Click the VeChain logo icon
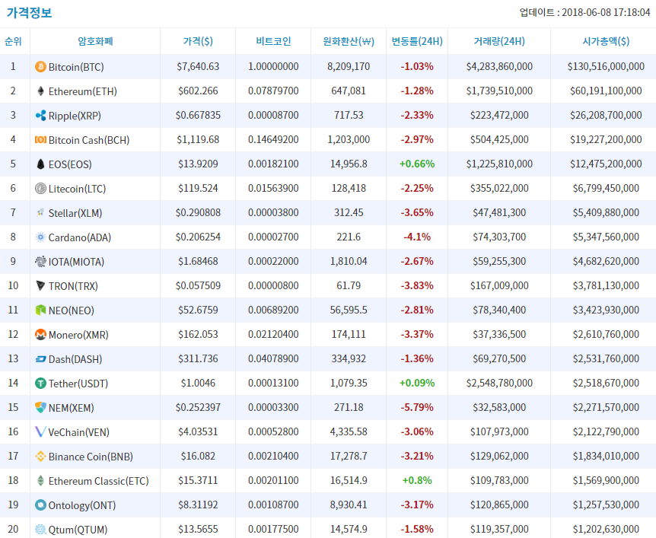The height and width of the screenshot is (538, 656). pyautogui.click(x=40, y=431)
